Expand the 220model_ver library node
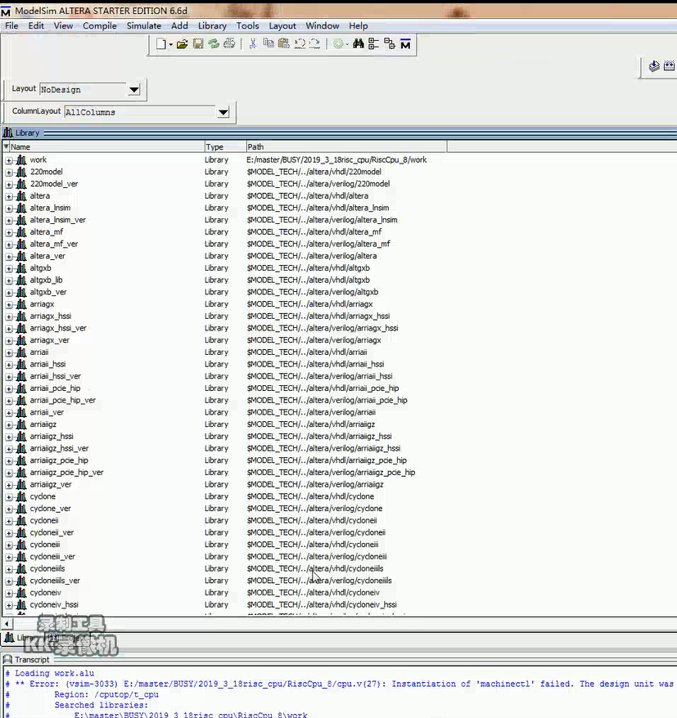The width and height of the screenshot is (677, 718). 9,185
